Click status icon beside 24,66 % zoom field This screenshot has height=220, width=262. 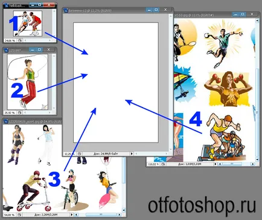coord(20,40)
